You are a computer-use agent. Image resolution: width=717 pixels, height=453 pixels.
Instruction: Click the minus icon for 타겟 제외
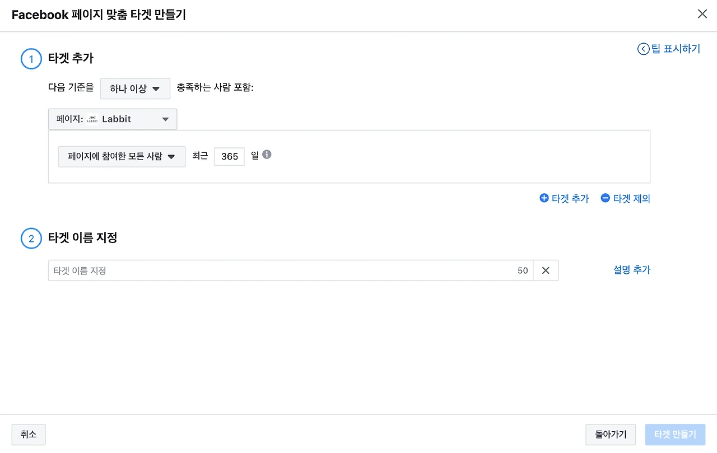[x=605, y=198]
